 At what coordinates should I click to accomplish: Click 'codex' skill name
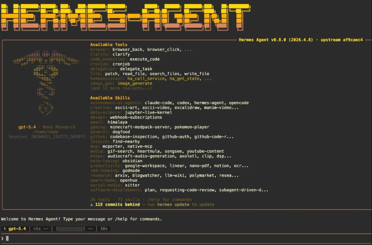click(183, 103)
